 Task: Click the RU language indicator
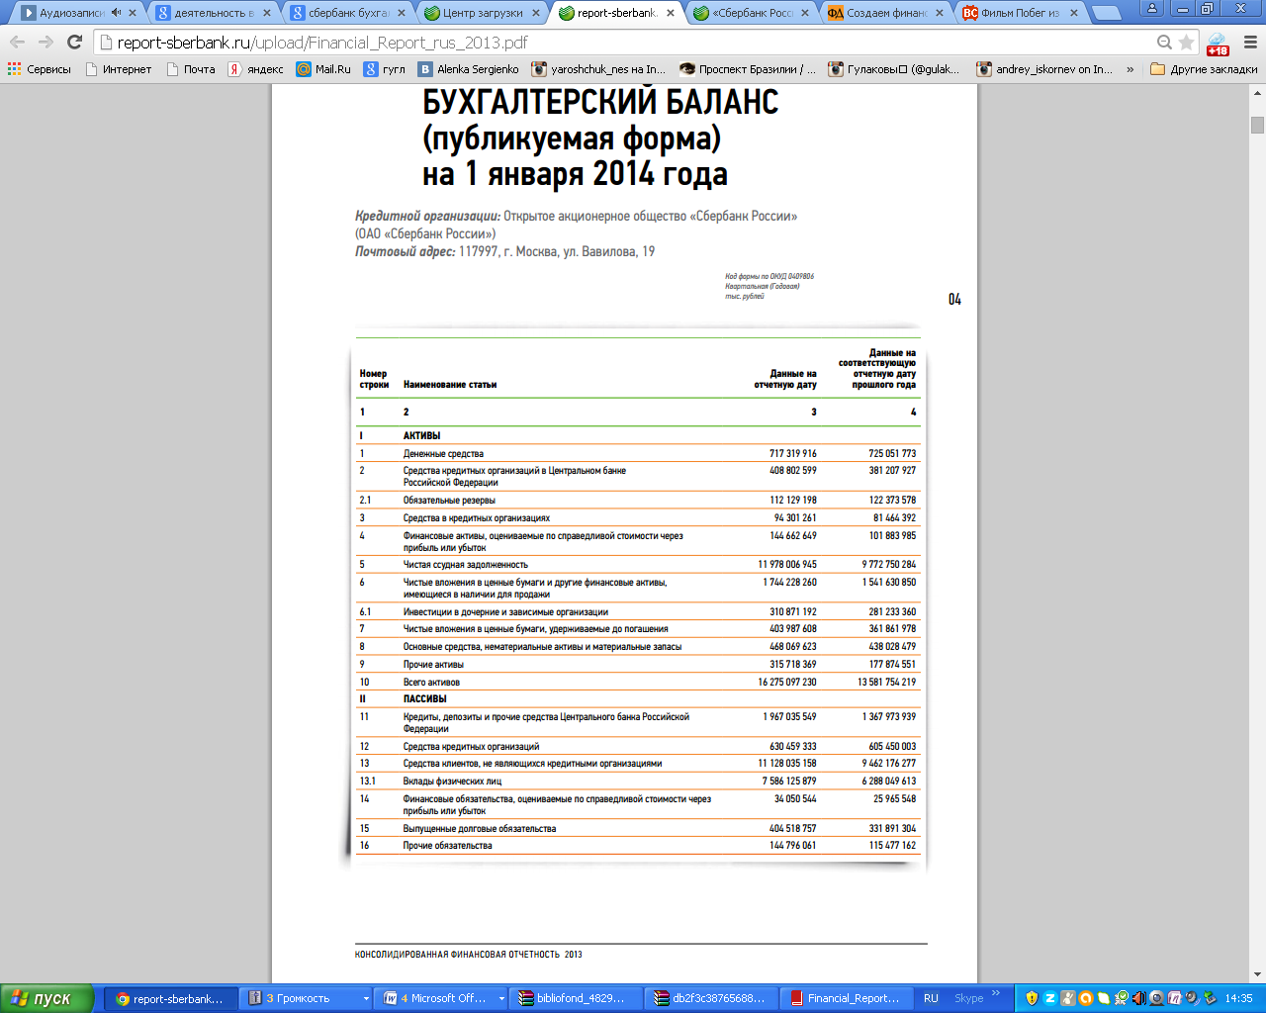coord(931,998)
